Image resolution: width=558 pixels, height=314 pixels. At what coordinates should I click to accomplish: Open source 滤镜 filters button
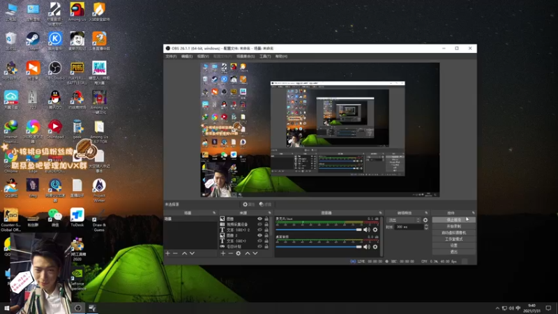coord(266,204)
